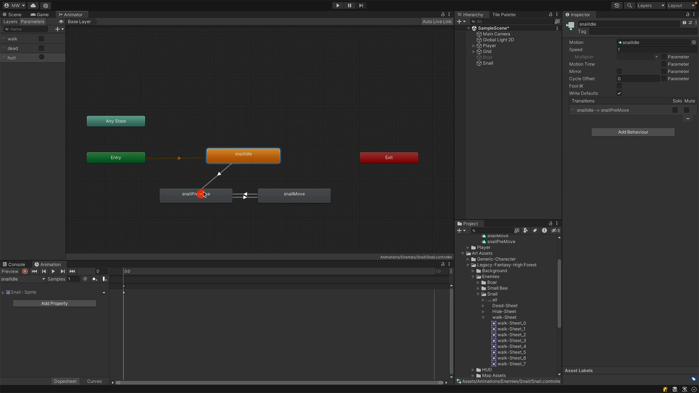Click the Step forward button in top toolbar
Image resolution: width=699 pixels, height=393 pixels.
361,5
